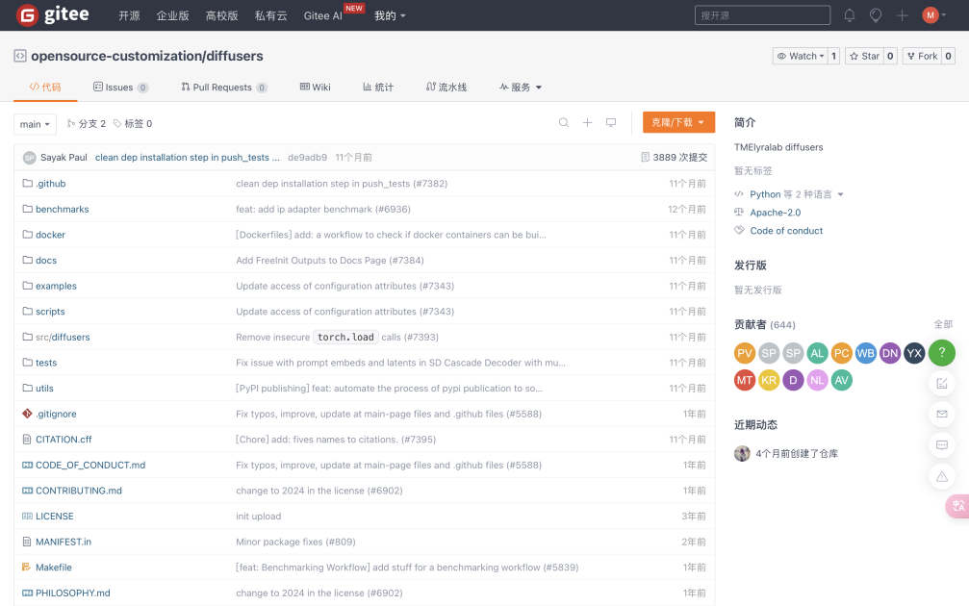Open the Gitee logo home page
Screen dimensions: 969x606
pos(54,15)
